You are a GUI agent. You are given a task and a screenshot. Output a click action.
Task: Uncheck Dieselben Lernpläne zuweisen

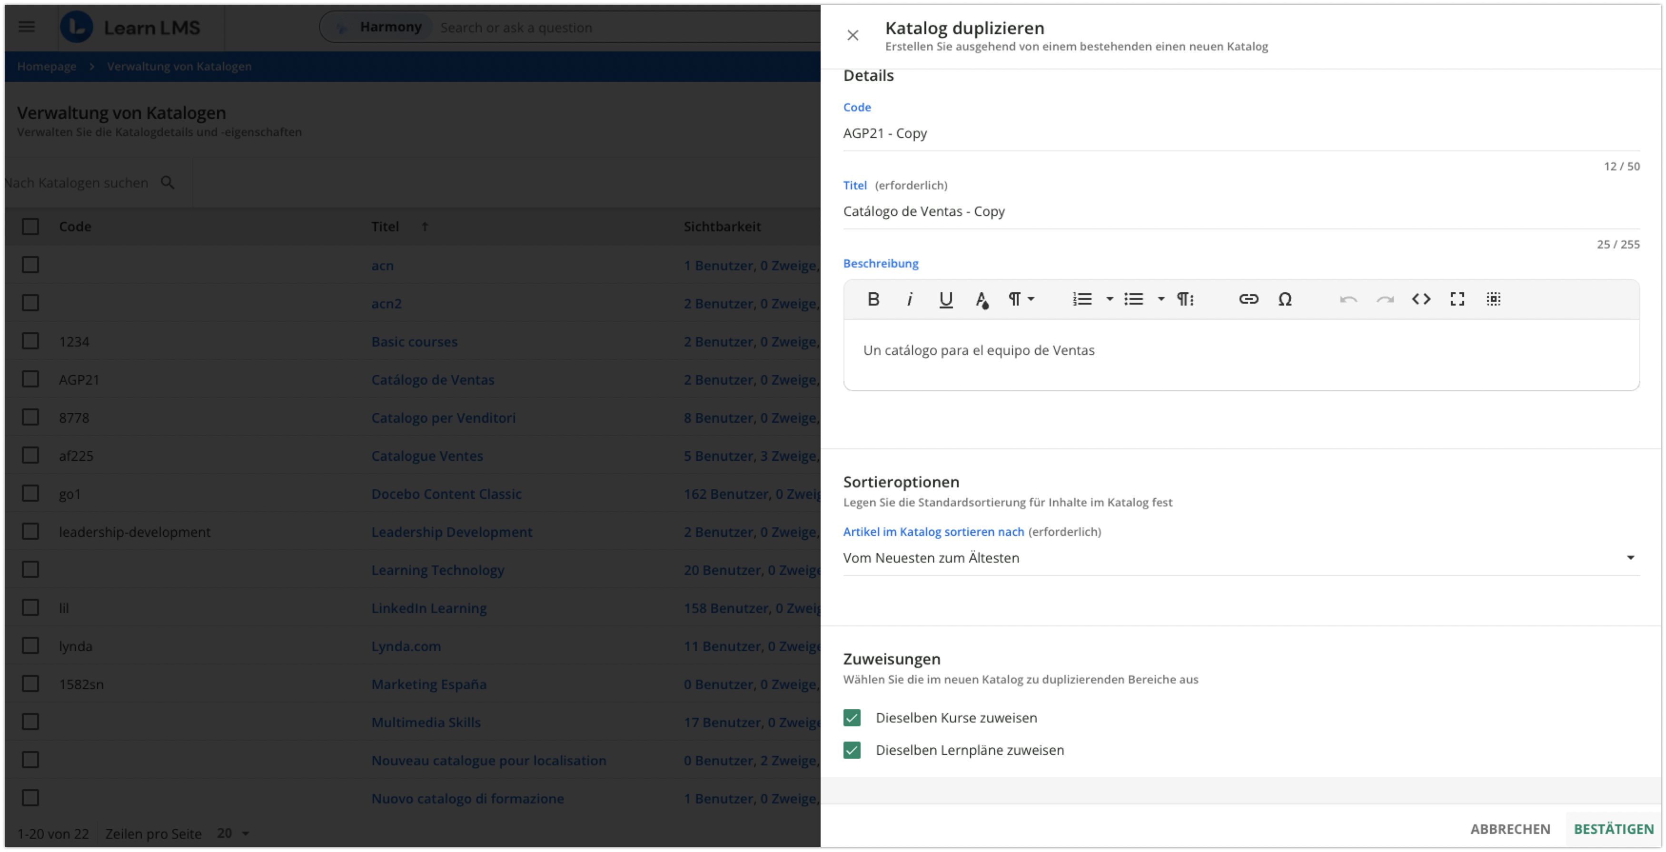click(852, 750)
